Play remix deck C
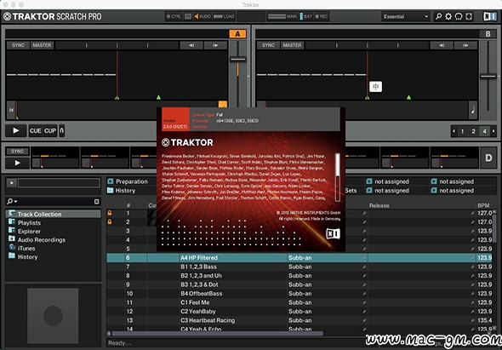This screenshot has height=350, width=502. pos(17,163)
